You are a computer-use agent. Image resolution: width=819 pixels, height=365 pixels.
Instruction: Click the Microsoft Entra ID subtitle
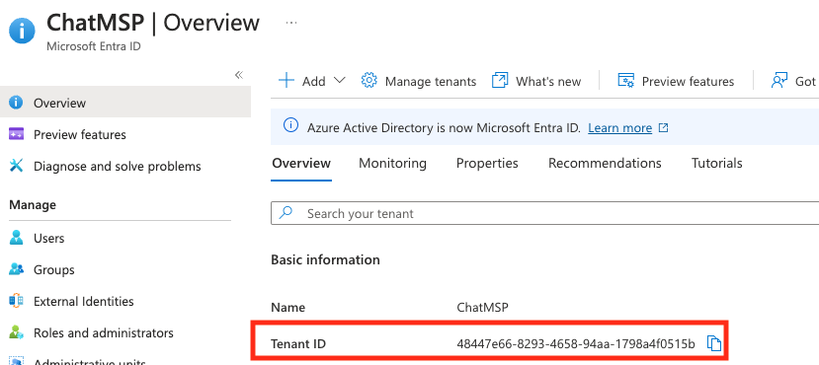tap(94, 46)
